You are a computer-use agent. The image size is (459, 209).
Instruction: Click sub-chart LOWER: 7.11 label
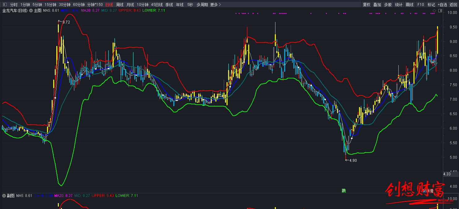pyautogui.click(x=127, y=196)
